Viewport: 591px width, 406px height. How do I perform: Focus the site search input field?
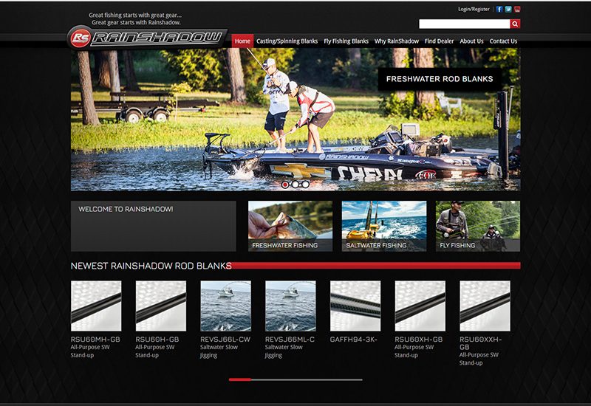pyautogui.click(x=465, y=24)
